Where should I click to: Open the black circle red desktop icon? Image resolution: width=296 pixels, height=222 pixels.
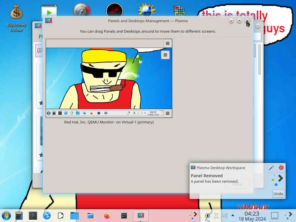[x=114, y=10]
